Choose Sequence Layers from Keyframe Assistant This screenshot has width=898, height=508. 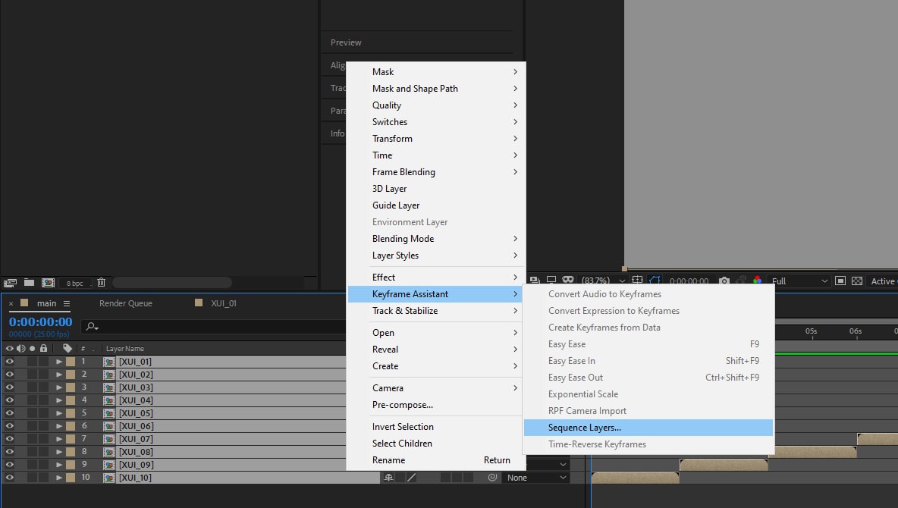tap(648, 428)
